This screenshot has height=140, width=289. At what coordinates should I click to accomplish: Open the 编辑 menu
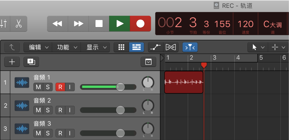coord(38,47)
